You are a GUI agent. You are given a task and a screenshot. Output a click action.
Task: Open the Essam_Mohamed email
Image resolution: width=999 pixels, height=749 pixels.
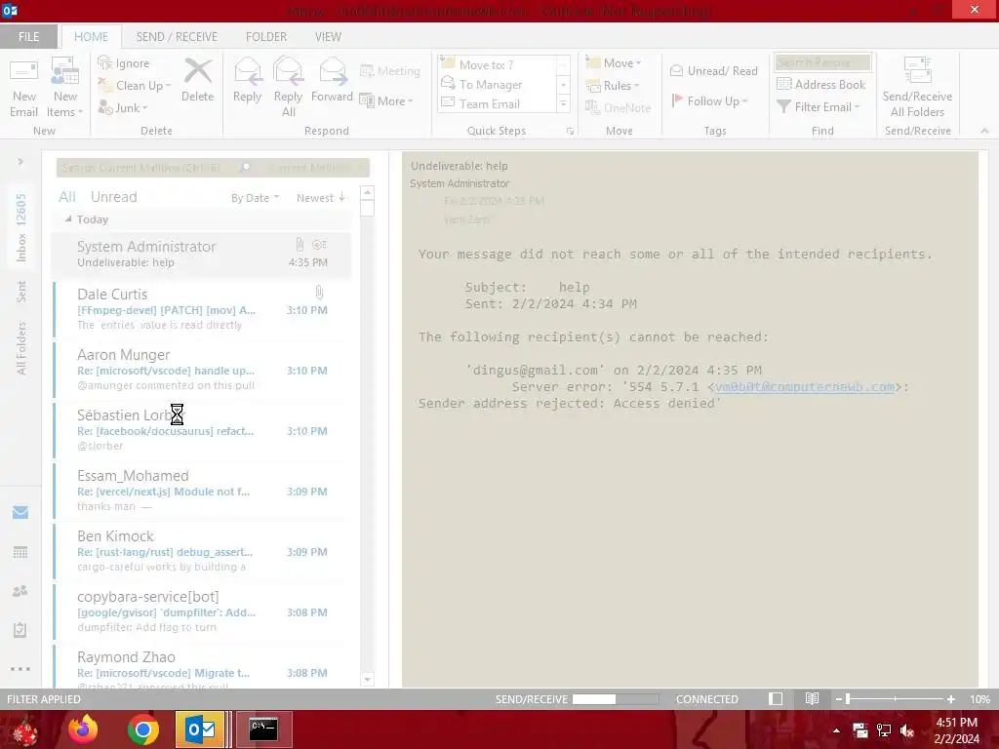tap(201, 491)
